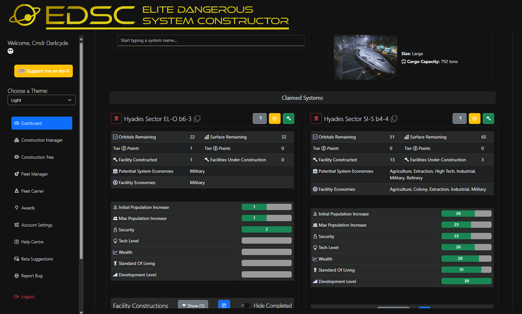Open the Choose a Theme dropdown
Viewport: 522px width, 314px height.
41,100
